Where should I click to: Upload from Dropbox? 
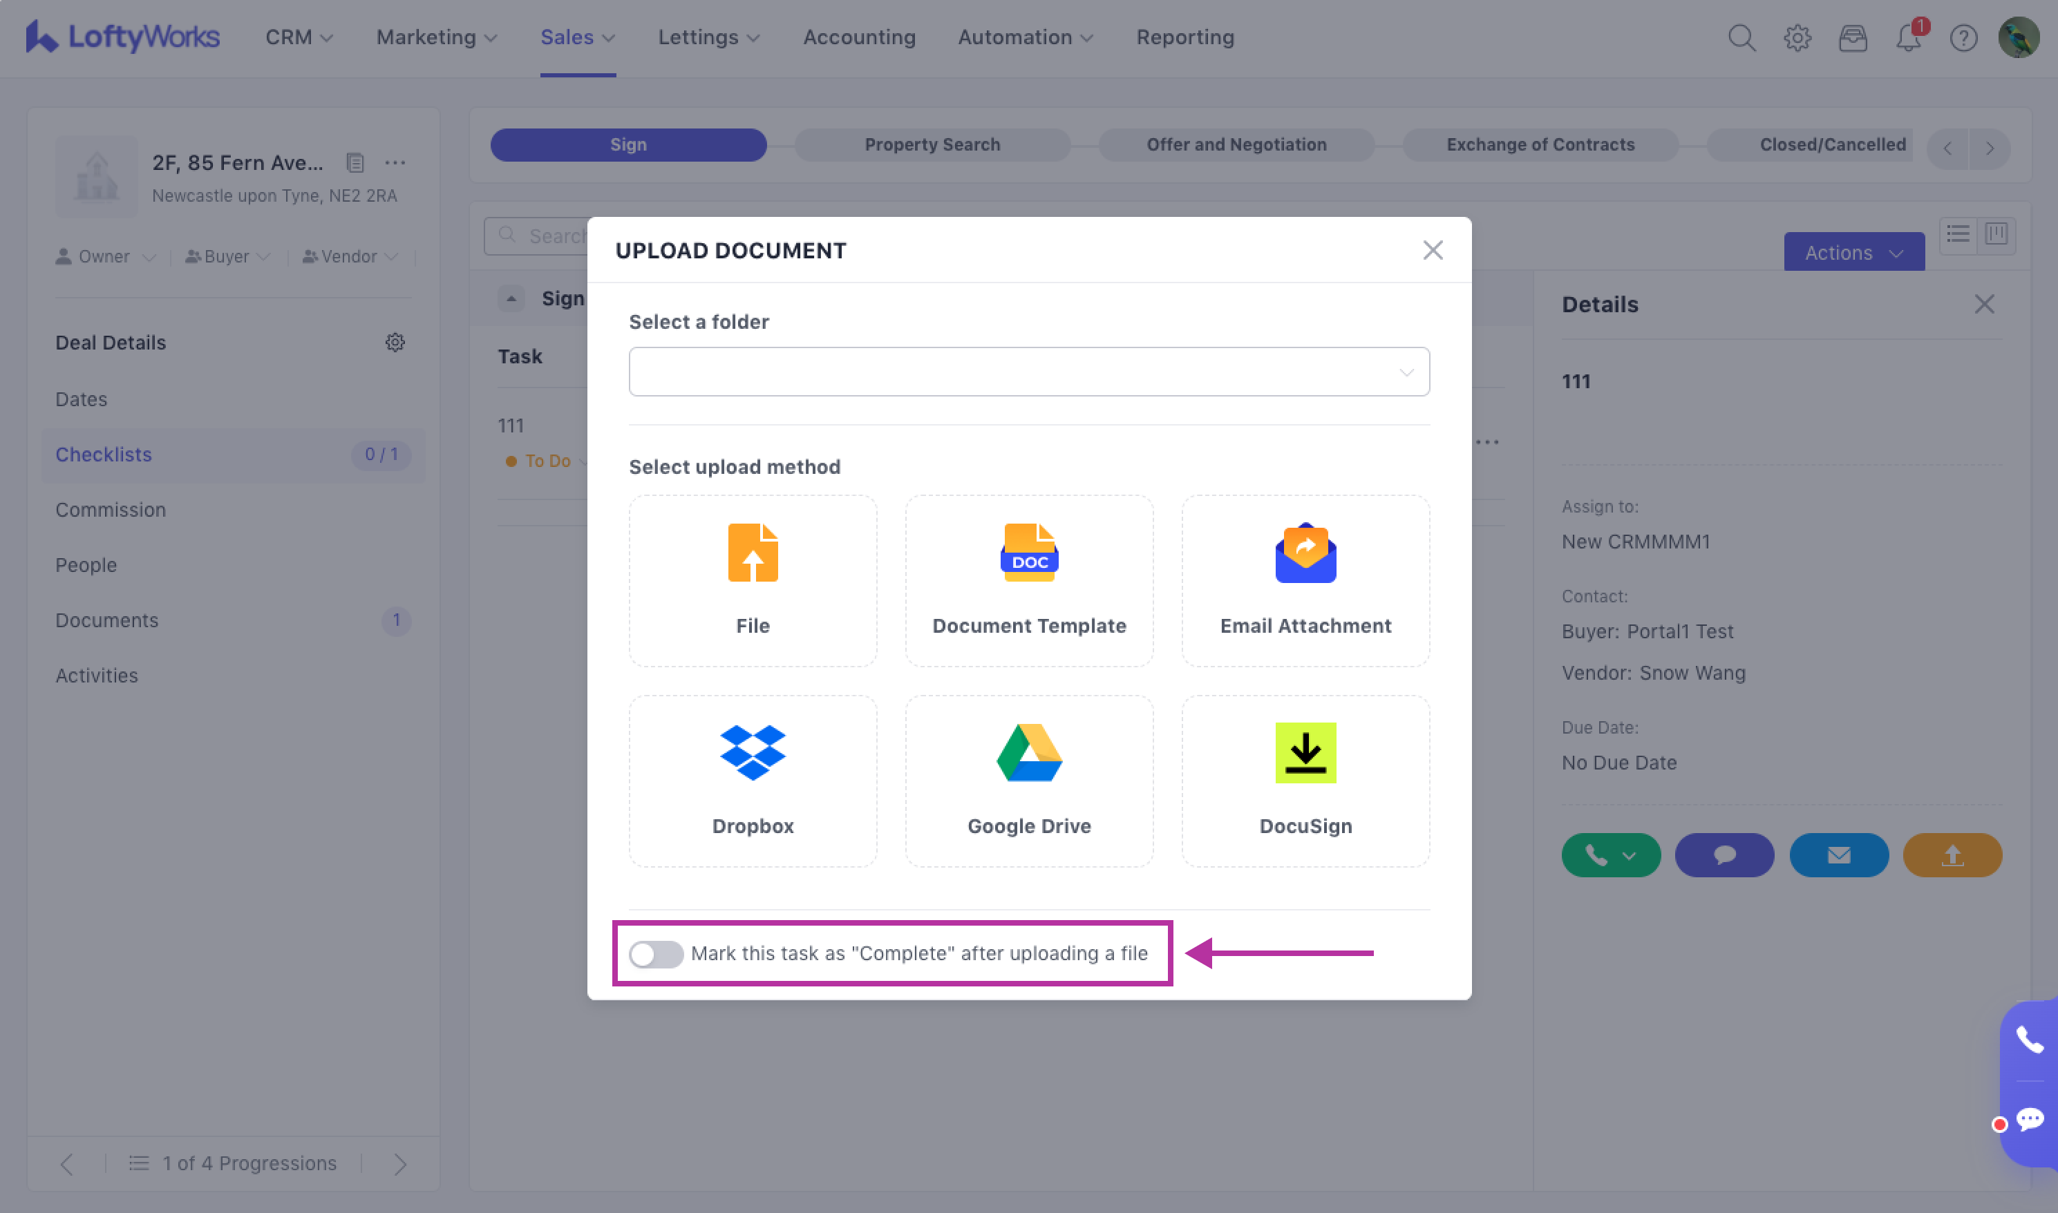click(x=753, y=781)
